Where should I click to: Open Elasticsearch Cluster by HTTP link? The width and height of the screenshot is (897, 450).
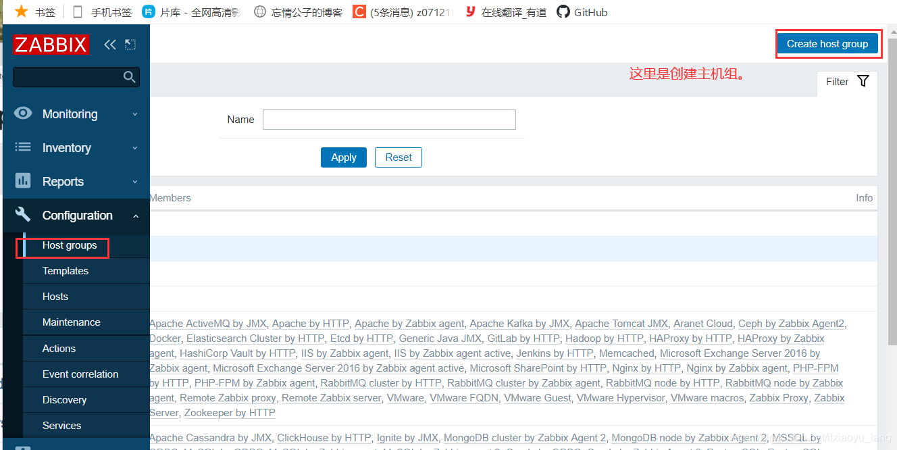[255, 339]
